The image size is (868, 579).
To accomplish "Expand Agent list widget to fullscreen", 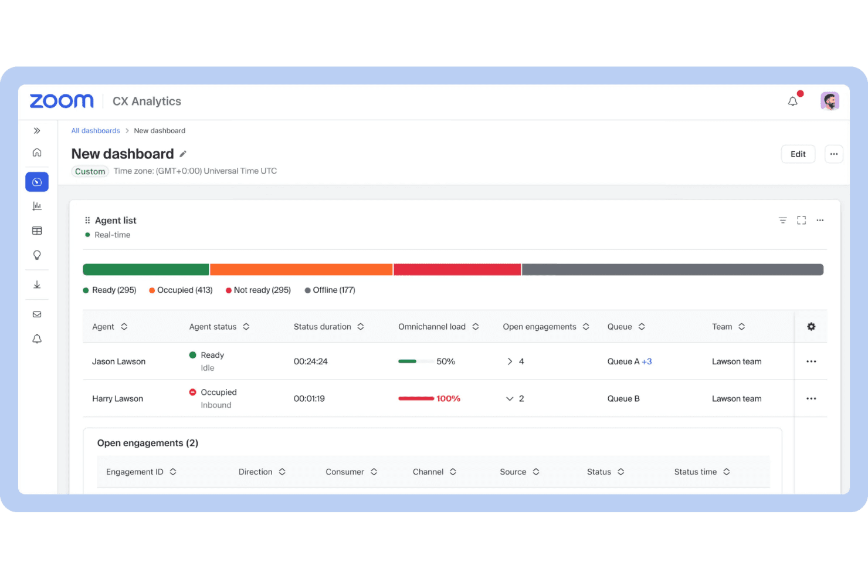I will click(x=802, y=221).
